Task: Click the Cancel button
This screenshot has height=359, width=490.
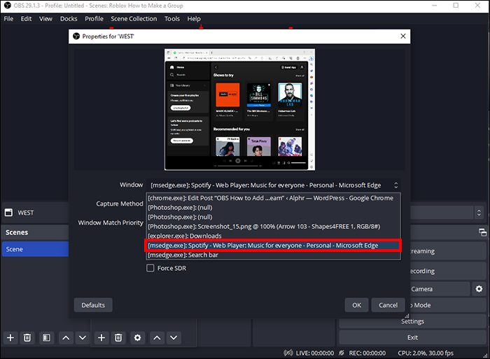Action: coord(388,305)
